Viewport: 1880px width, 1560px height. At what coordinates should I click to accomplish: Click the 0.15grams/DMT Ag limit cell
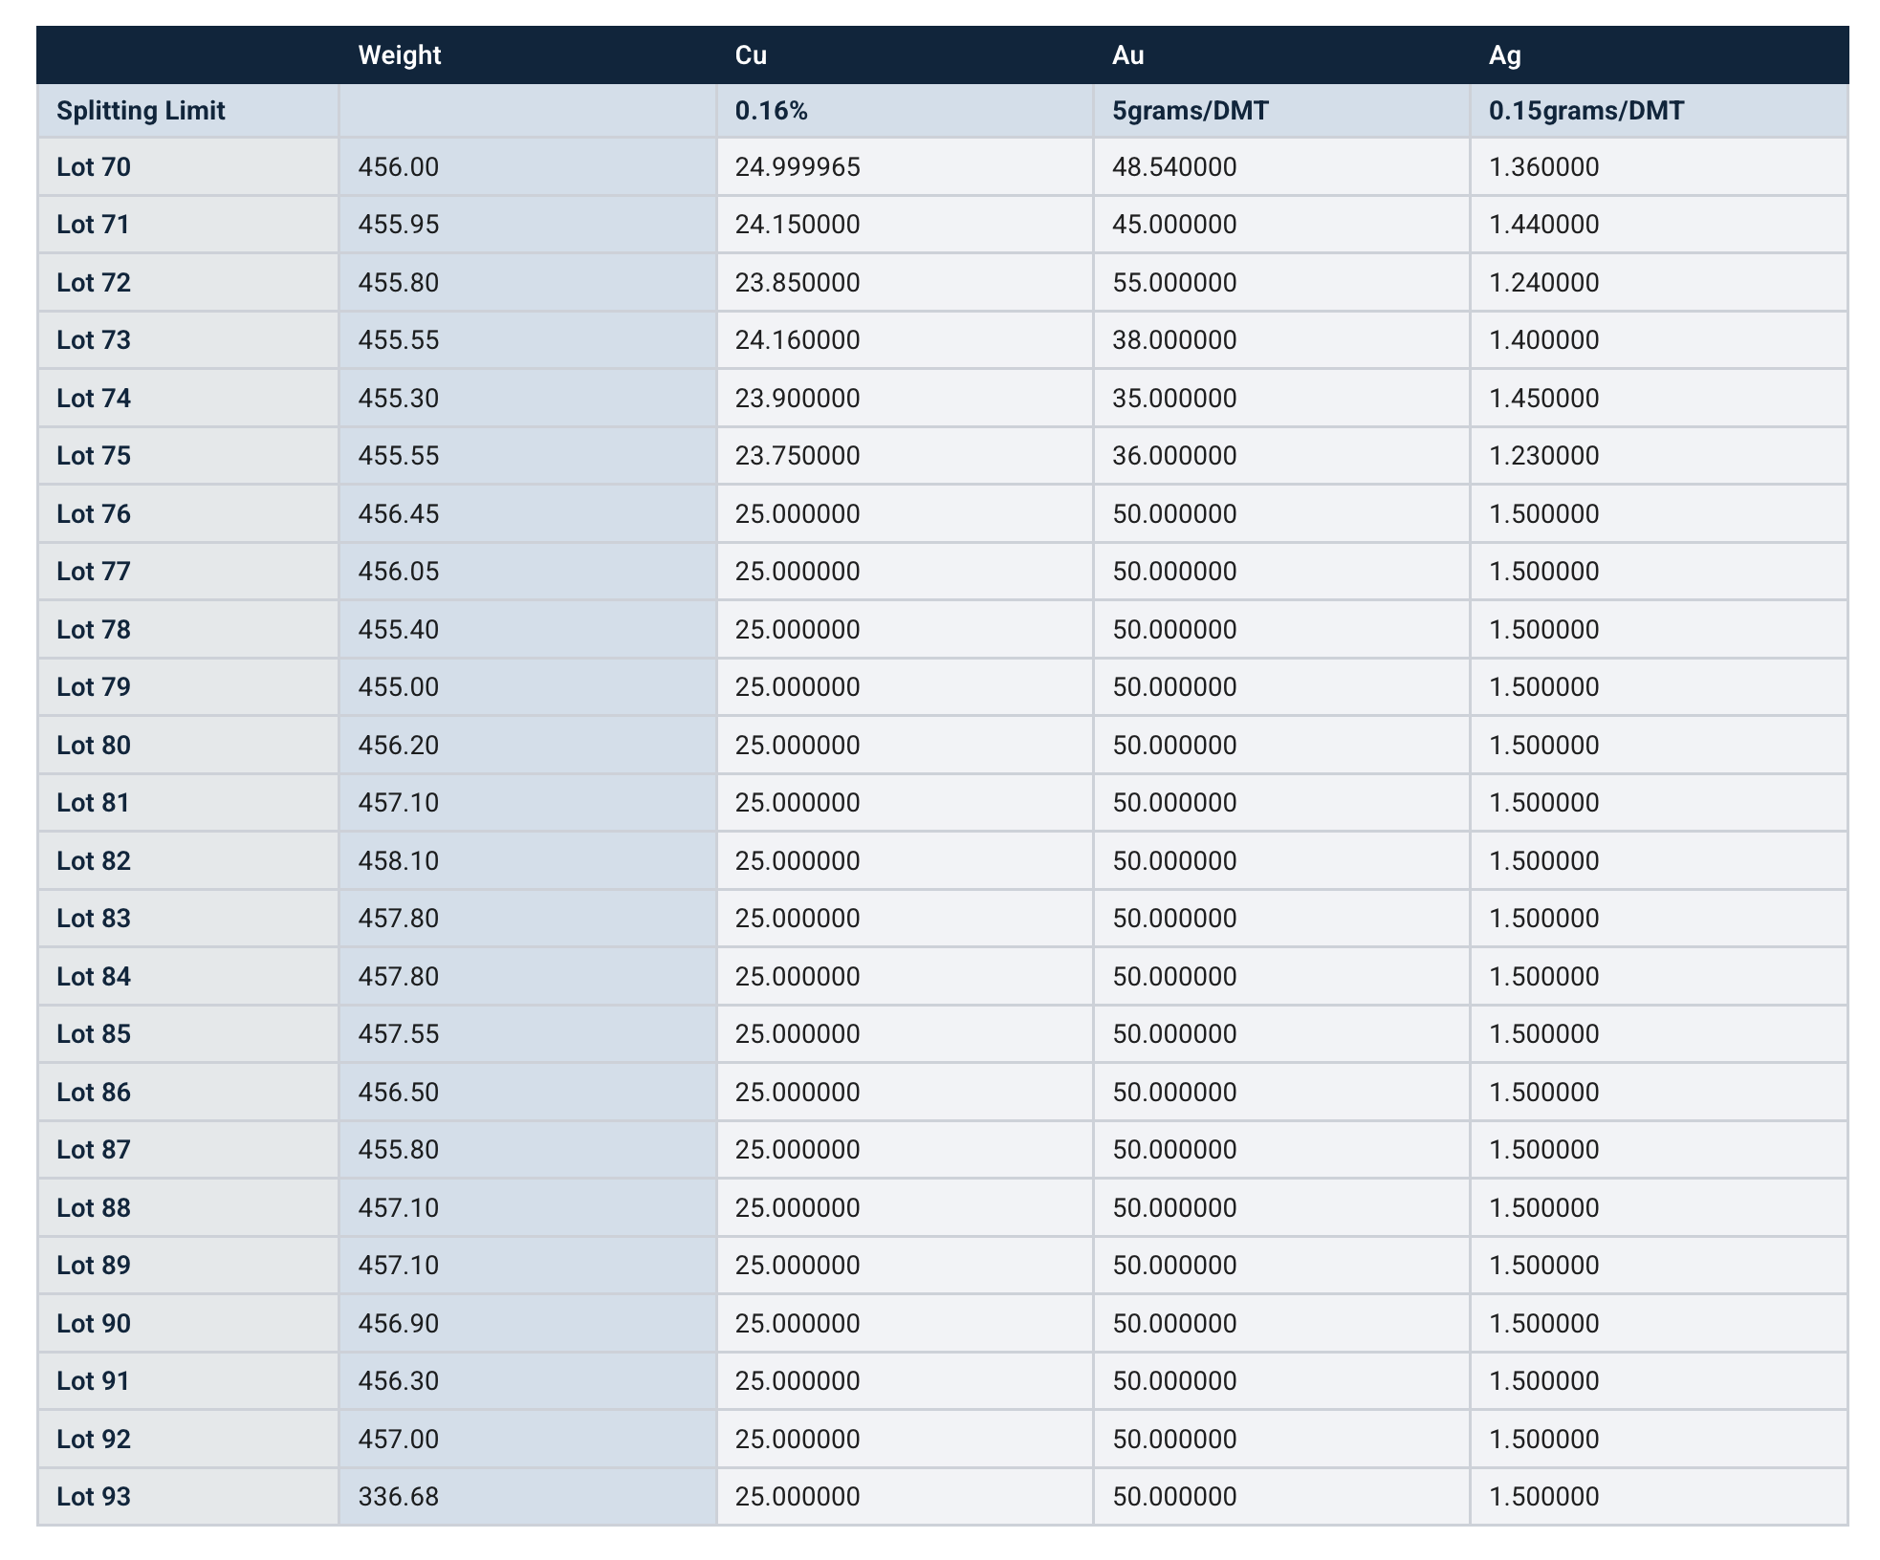point(1585,111)
